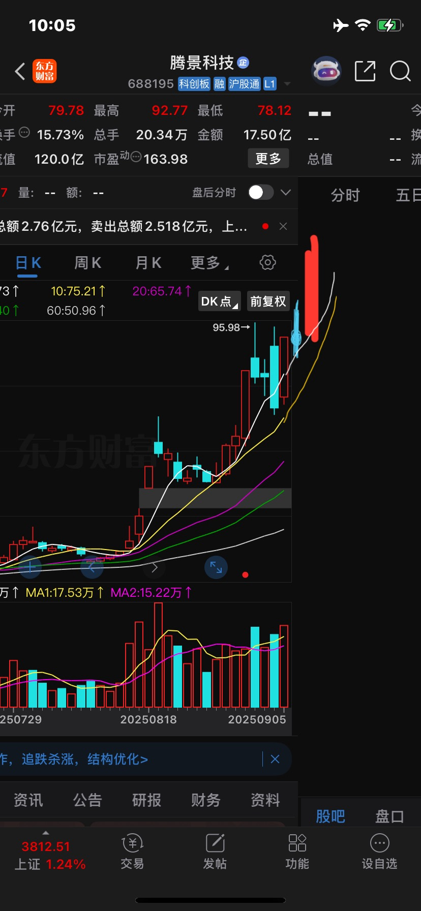
Task: Tap the chart zoom-in plus button
Action: coord(30,567)
